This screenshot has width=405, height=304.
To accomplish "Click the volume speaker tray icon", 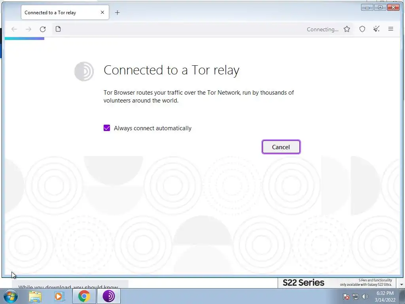I will (x=365, y=296).
